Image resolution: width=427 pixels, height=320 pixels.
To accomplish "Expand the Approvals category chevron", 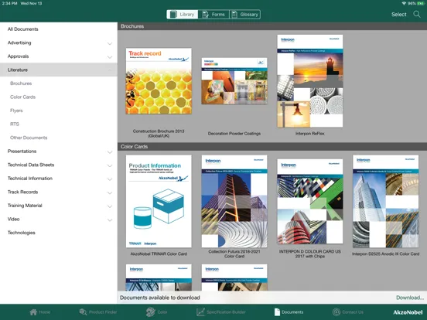I will [x=110, y=57].
